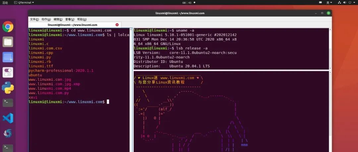Click scroll-up arrow of the uname output pane
358x152 pixels.
point(330,29)
